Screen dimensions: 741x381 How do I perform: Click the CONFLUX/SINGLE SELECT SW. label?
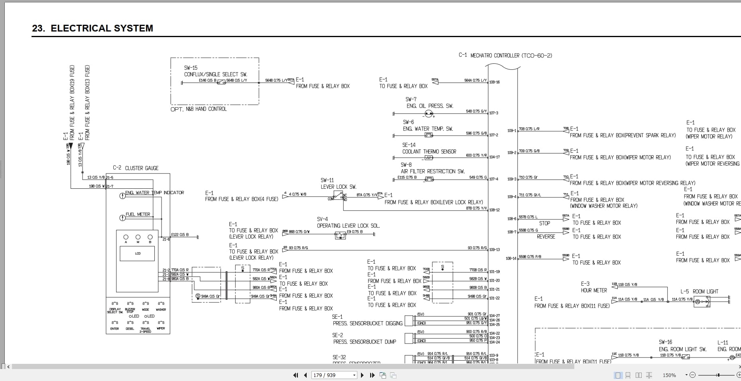point(216,74)
